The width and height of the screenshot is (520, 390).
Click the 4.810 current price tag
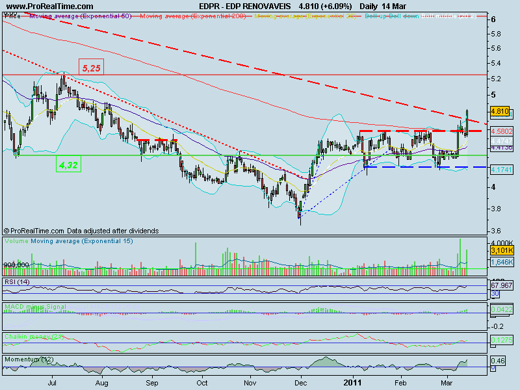500,111
